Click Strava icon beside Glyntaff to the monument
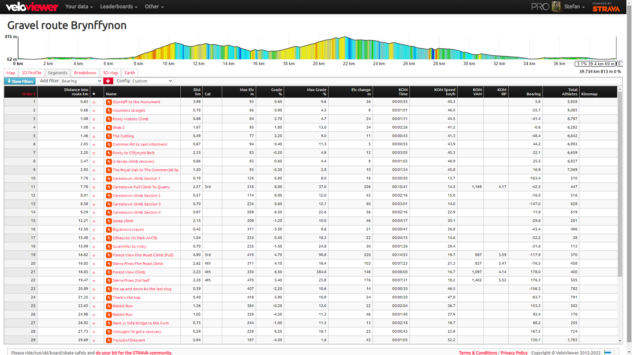Viewport: 632px width, 355px height. click(x=109, y=102)
